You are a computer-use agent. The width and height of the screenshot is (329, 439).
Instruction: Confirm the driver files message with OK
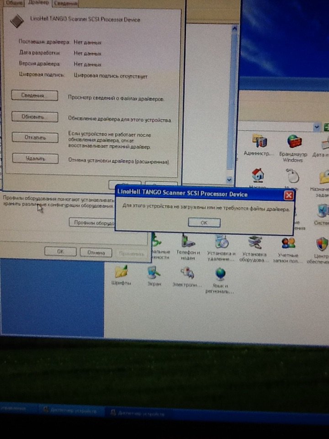204,223
